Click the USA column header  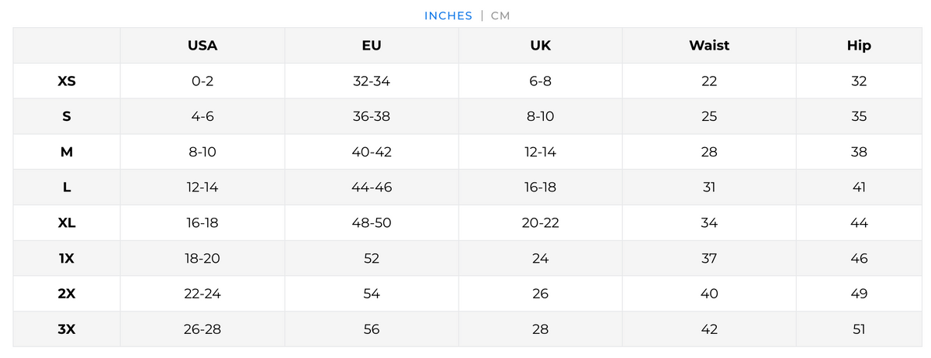tap(202, 46)
